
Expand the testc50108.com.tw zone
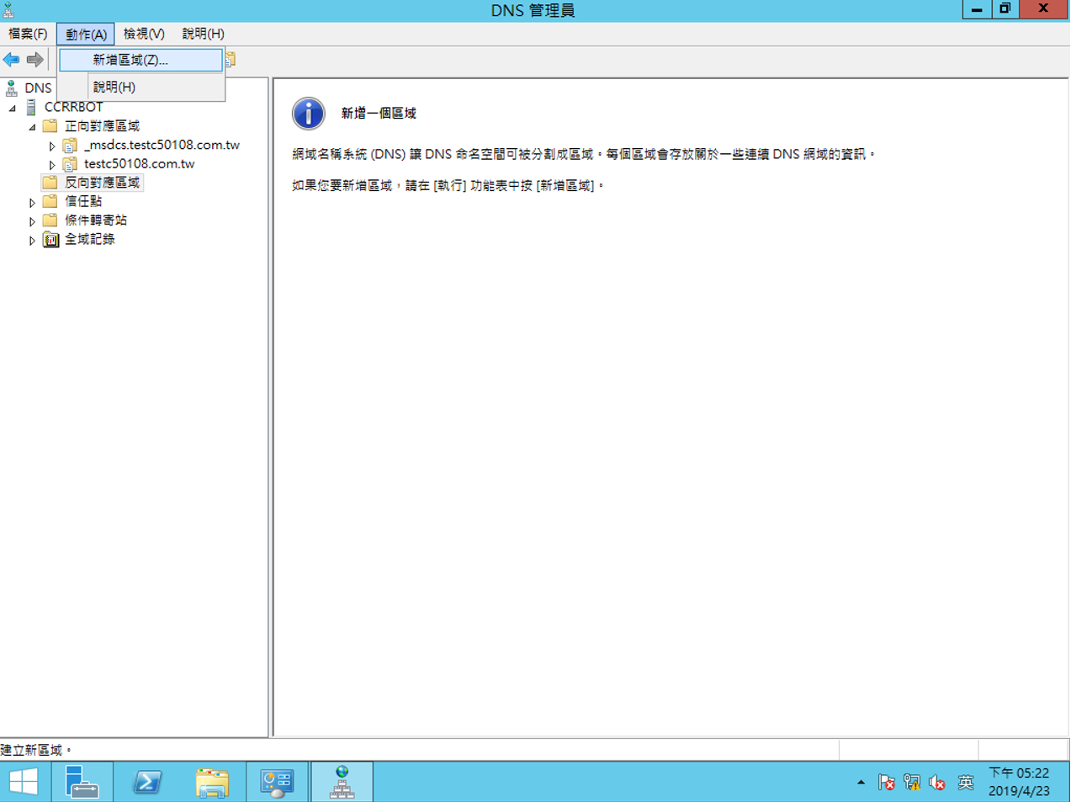[x=52, y=165]
